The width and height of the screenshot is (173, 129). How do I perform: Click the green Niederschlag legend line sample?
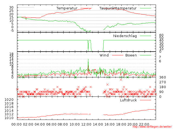point(145,36)
